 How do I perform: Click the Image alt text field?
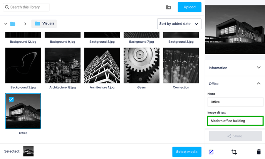235,121
